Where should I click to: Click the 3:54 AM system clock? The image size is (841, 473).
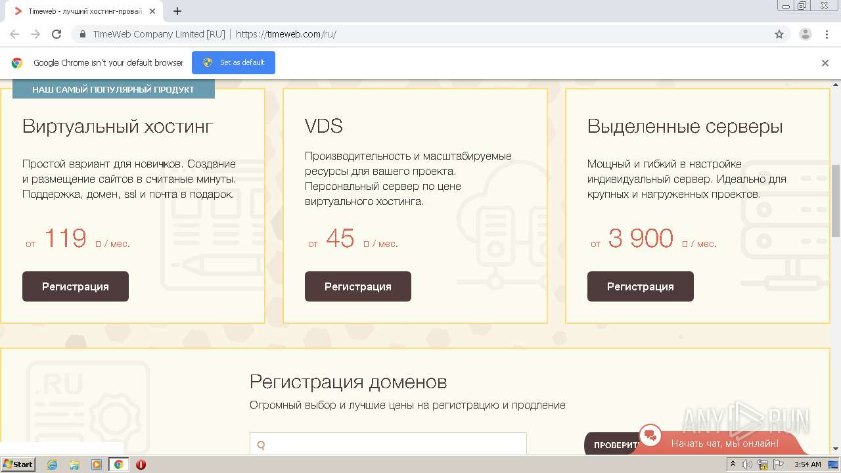pyautogui.click(x=807, y=464)
